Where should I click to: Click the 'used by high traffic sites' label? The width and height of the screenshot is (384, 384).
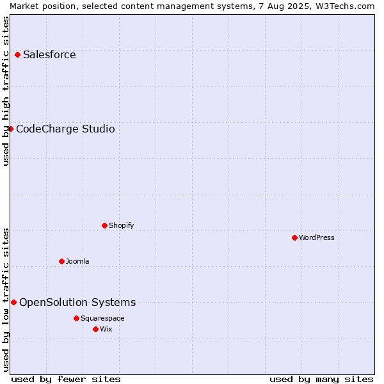pyautogui.click(x=5, y=91)
